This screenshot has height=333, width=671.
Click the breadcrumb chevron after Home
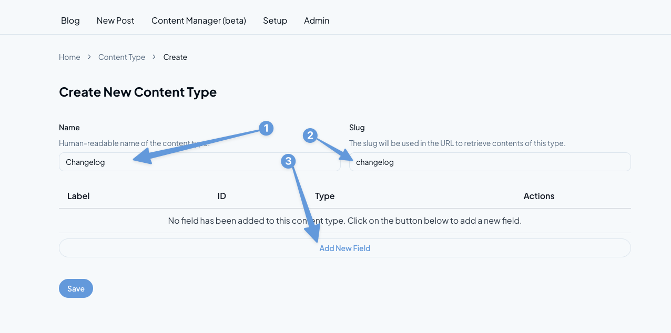[x=89, y=57]
